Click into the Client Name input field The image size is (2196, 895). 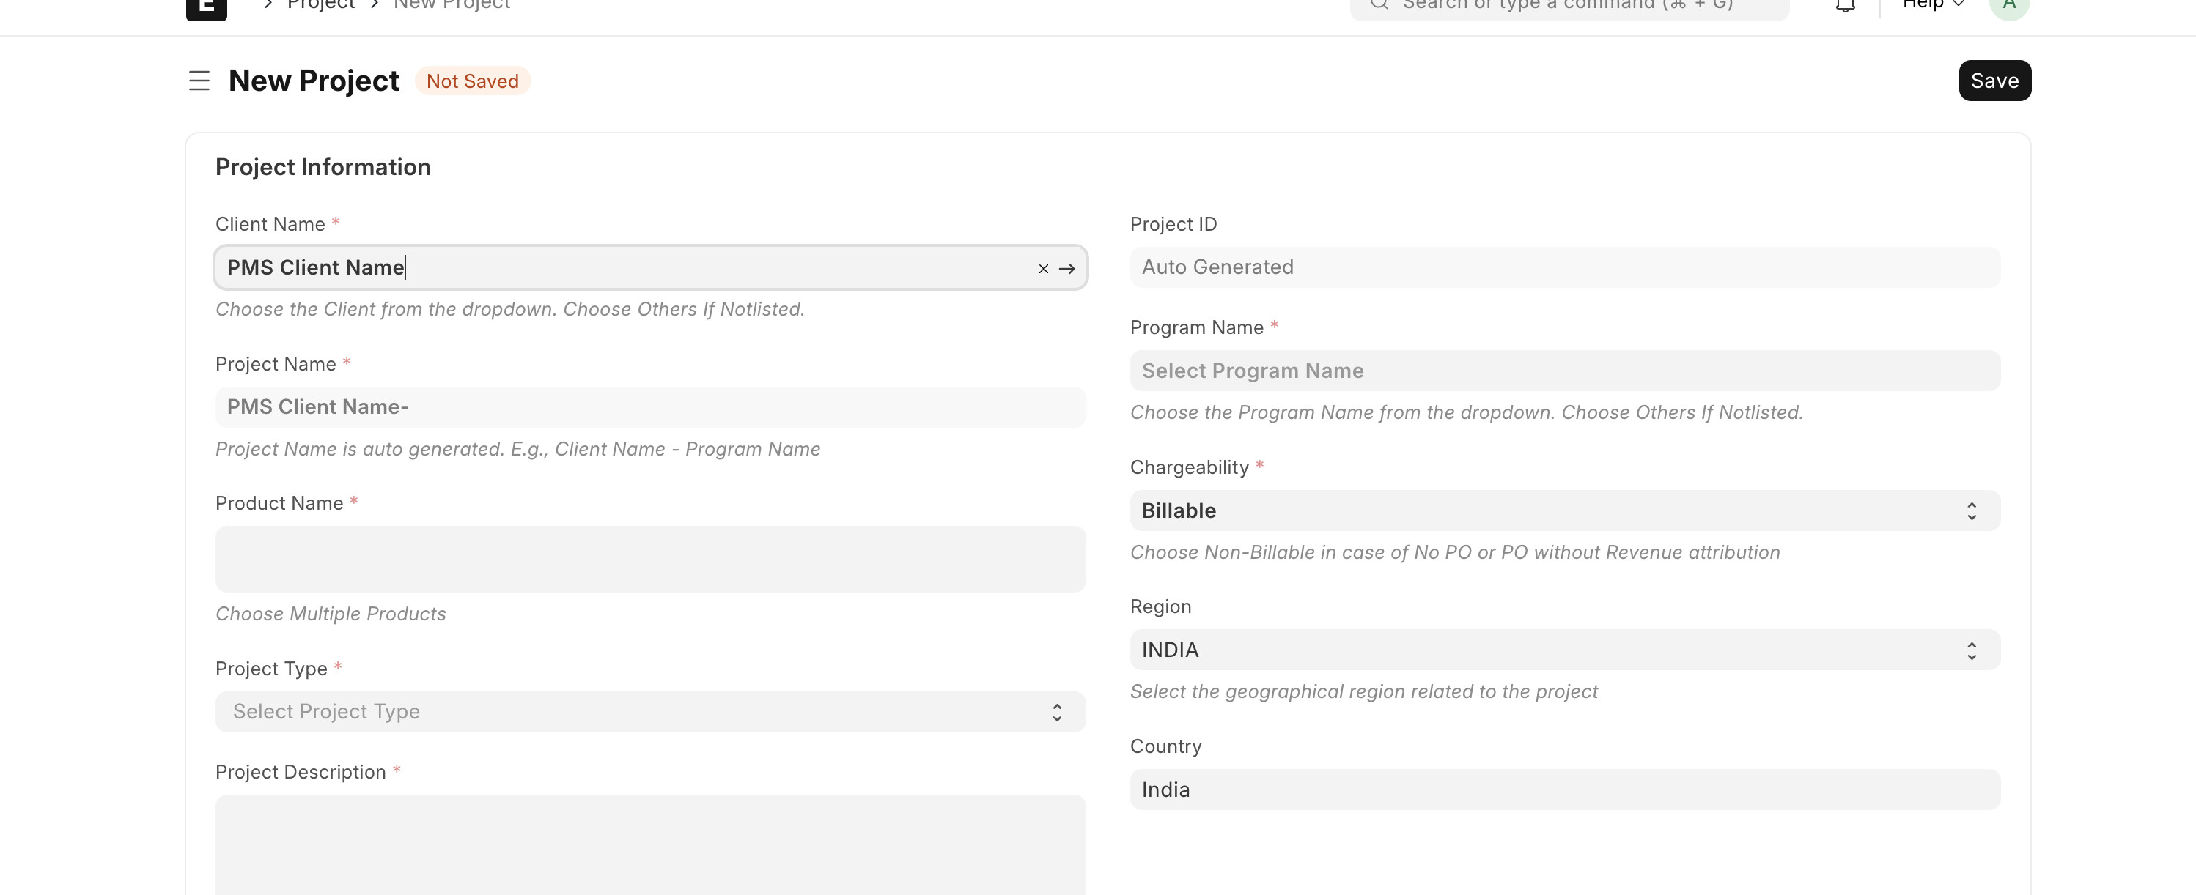(x=650, y=267)
